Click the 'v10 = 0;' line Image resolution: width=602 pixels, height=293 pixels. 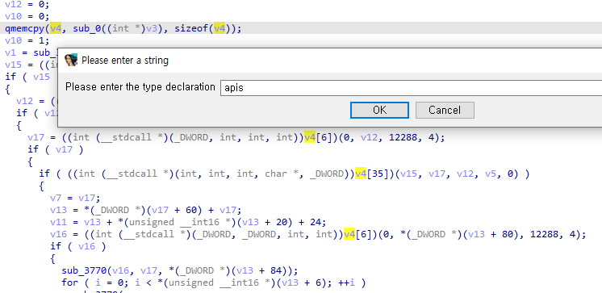tap(27, 16)
